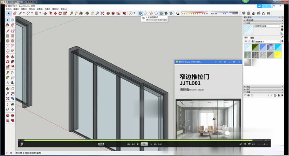Switch to the material Edit tab
Screen dimensions: 289x156
click(x=252, y=37)
